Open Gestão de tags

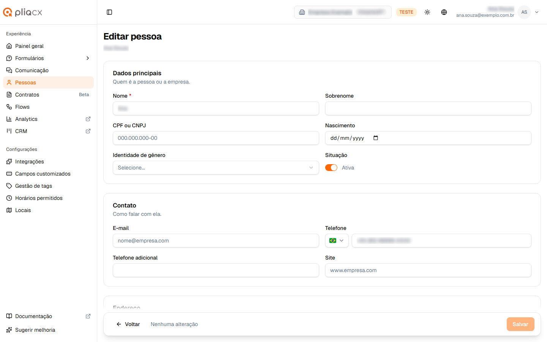[48, 186]
